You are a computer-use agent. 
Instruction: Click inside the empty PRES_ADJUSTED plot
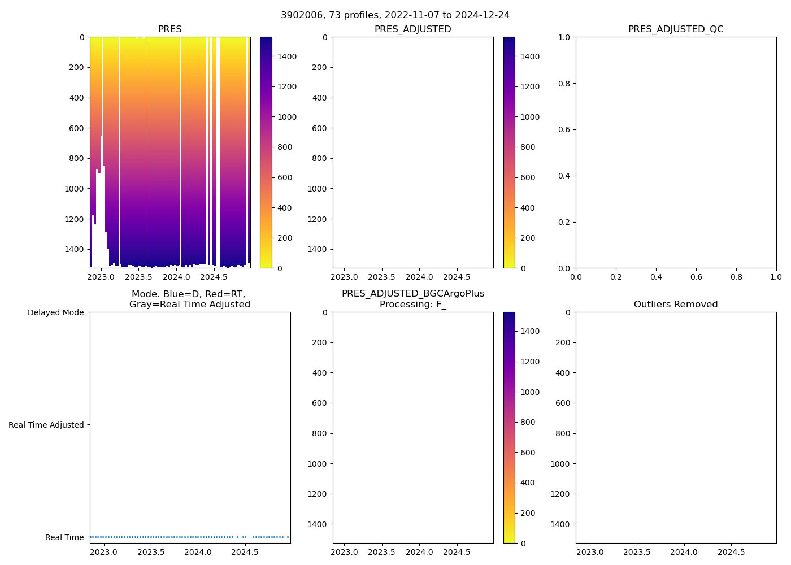[412, 153]
